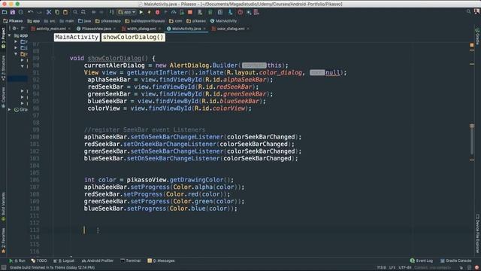
Task: Open Find with the magnifier icon
Action: (x=75, y=12)
